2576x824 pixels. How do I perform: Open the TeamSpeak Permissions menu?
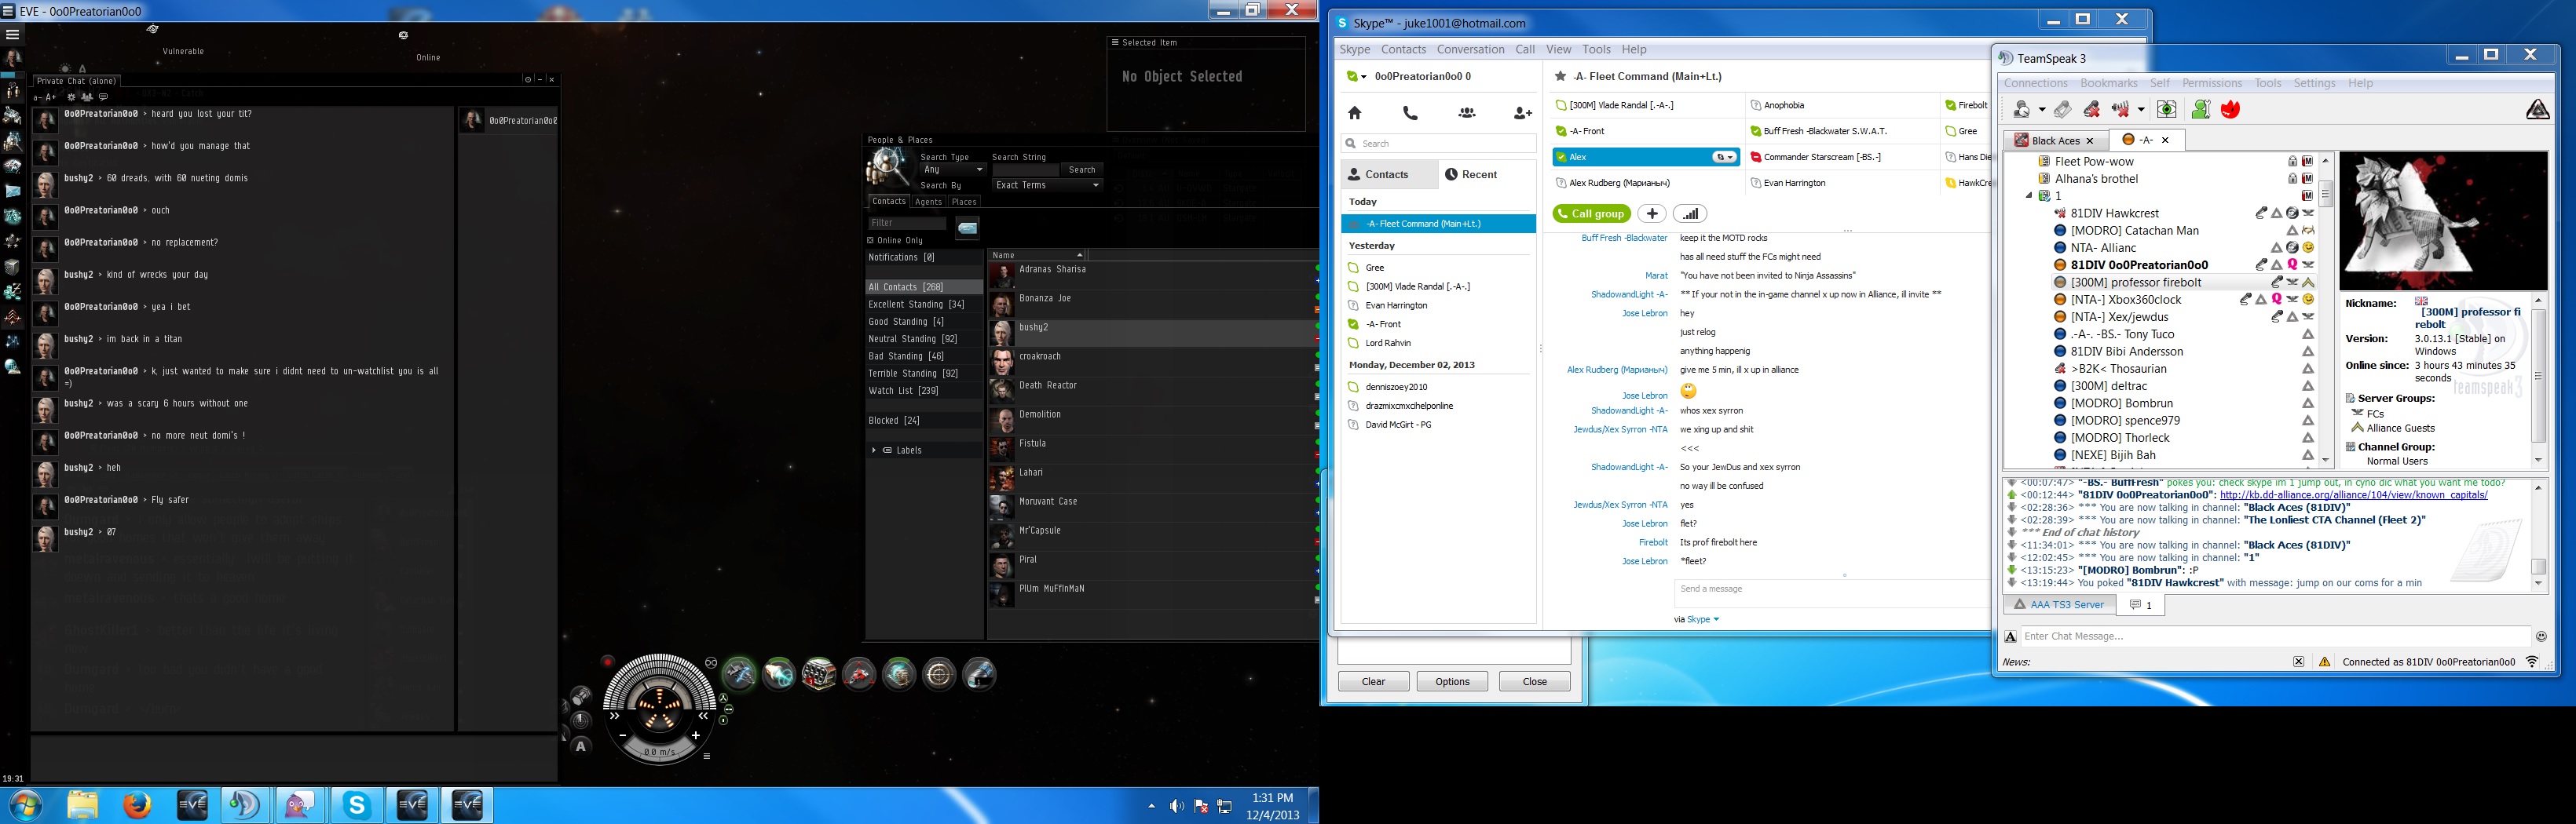click(x=2211, y=84)
